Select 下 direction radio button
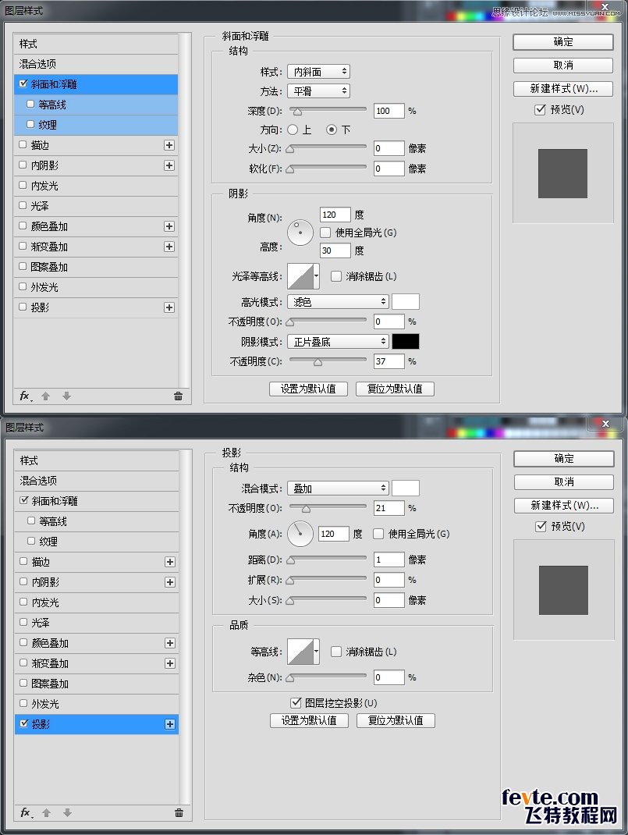Viewport: 628px width, 835px height. tap(332, 130)
